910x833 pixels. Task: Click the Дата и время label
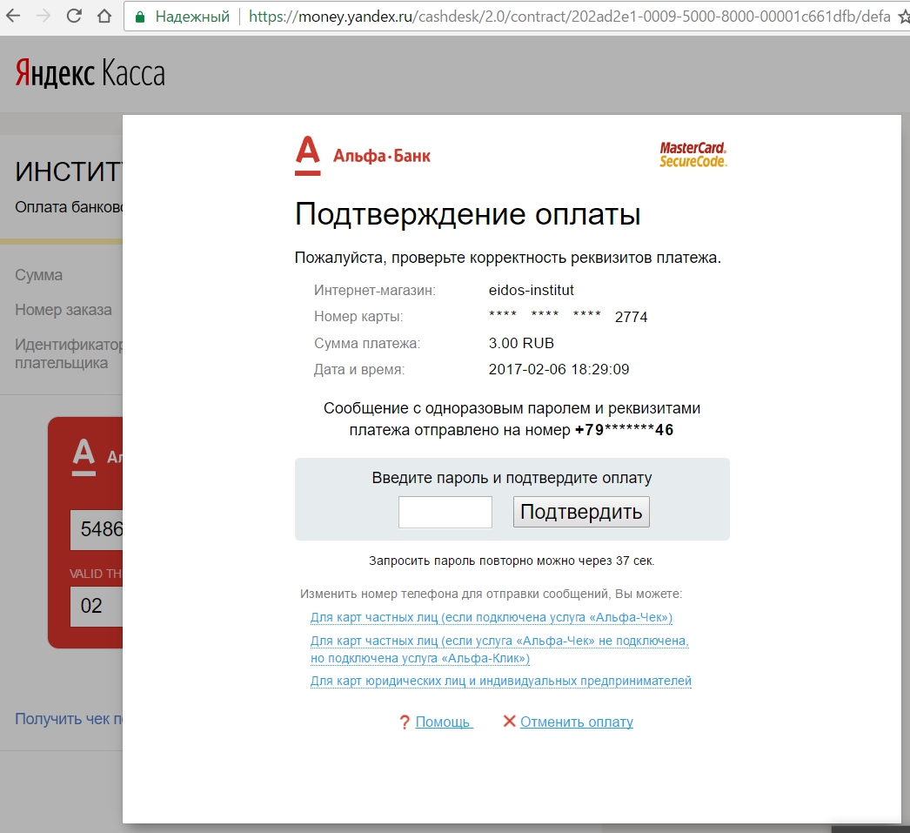[x=359, y=369]
